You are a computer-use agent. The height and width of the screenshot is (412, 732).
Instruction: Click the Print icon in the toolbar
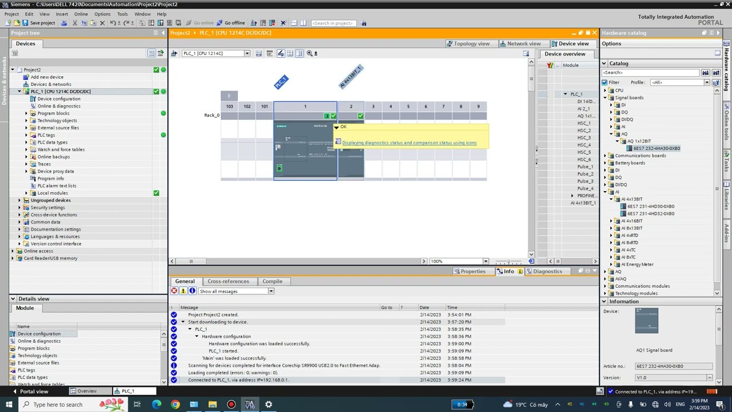64,23
